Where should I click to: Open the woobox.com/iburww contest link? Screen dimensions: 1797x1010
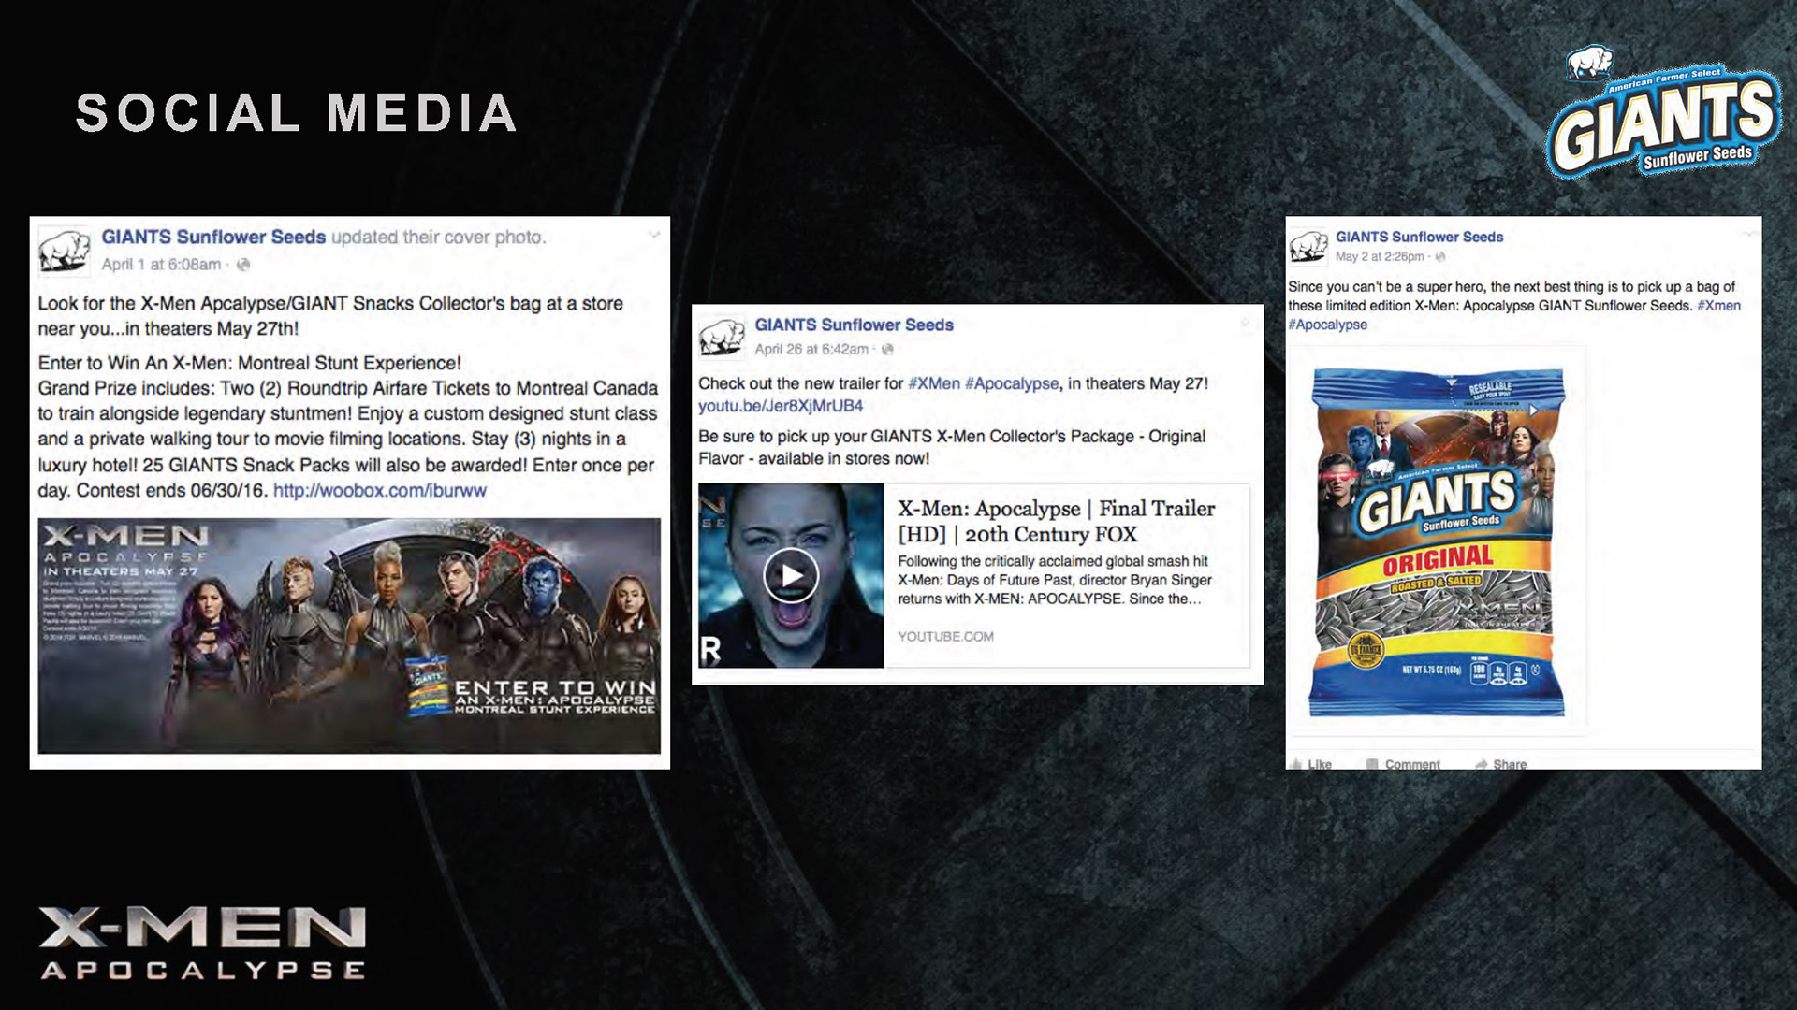point(379,490)
